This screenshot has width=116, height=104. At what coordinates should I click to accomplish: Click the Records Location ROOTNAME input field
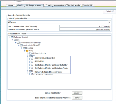tap(85, 26)
